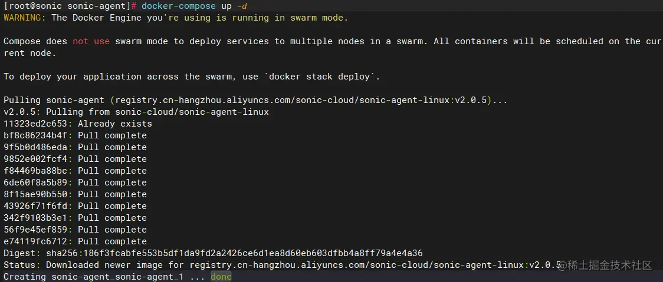Viewport: 663px width, 282px height.
Task: Click layer ID 'bf8c86234b4f'
Action: pyautogui.click(x=35, y=136)
